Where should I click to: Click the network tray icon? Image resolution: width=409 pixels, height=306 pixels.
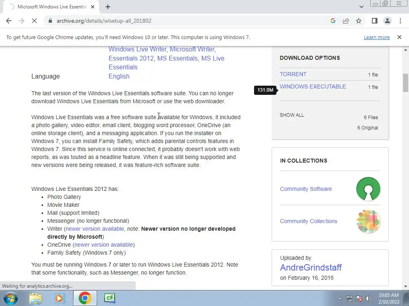coord(349,298)
